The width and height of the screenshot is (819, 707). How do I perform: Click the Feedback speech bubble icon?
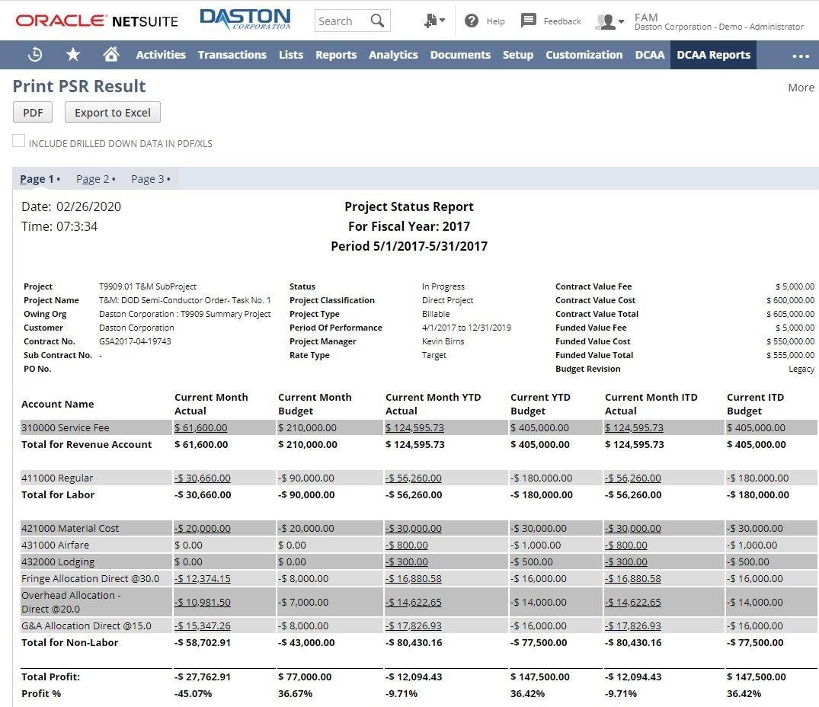tap(528, 21)
